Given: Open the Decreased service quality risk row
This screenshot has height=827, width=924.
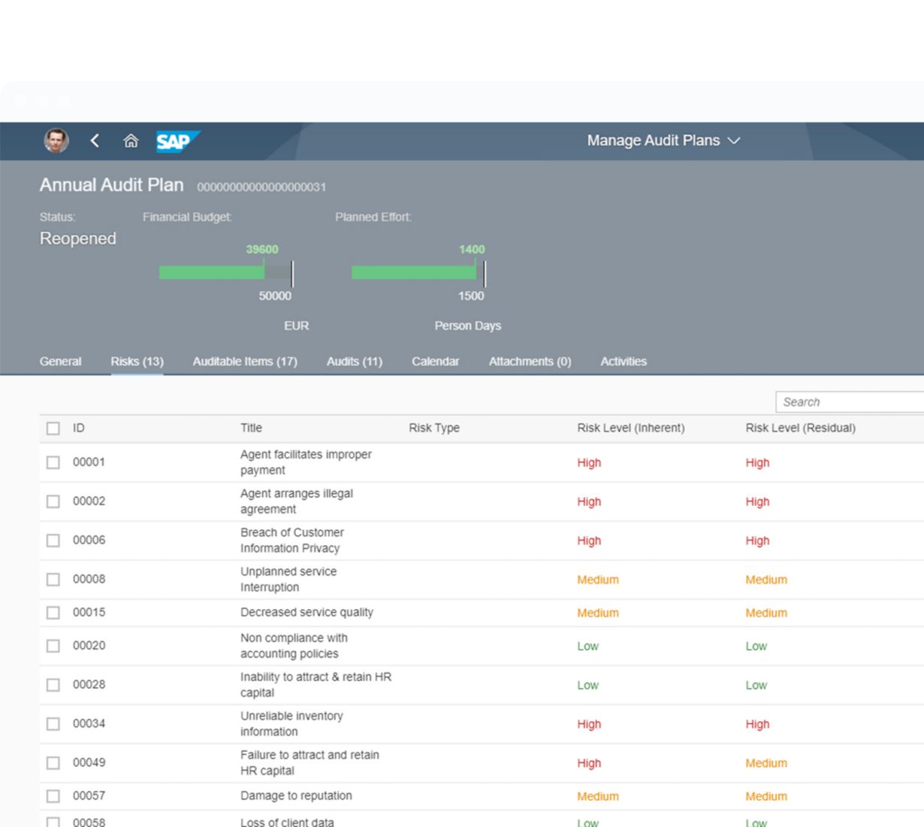Looking at the screenshot, I should click(306, 613).
